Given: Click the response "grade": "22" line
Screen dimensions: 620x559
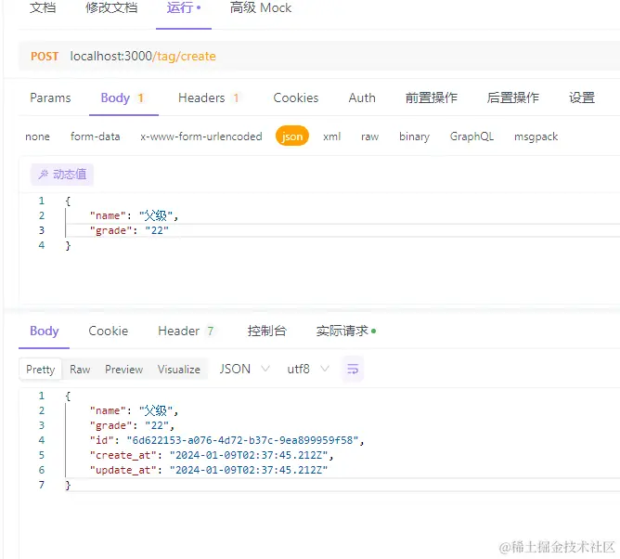Looking at the screenshot, I should (x=132, y=425).
